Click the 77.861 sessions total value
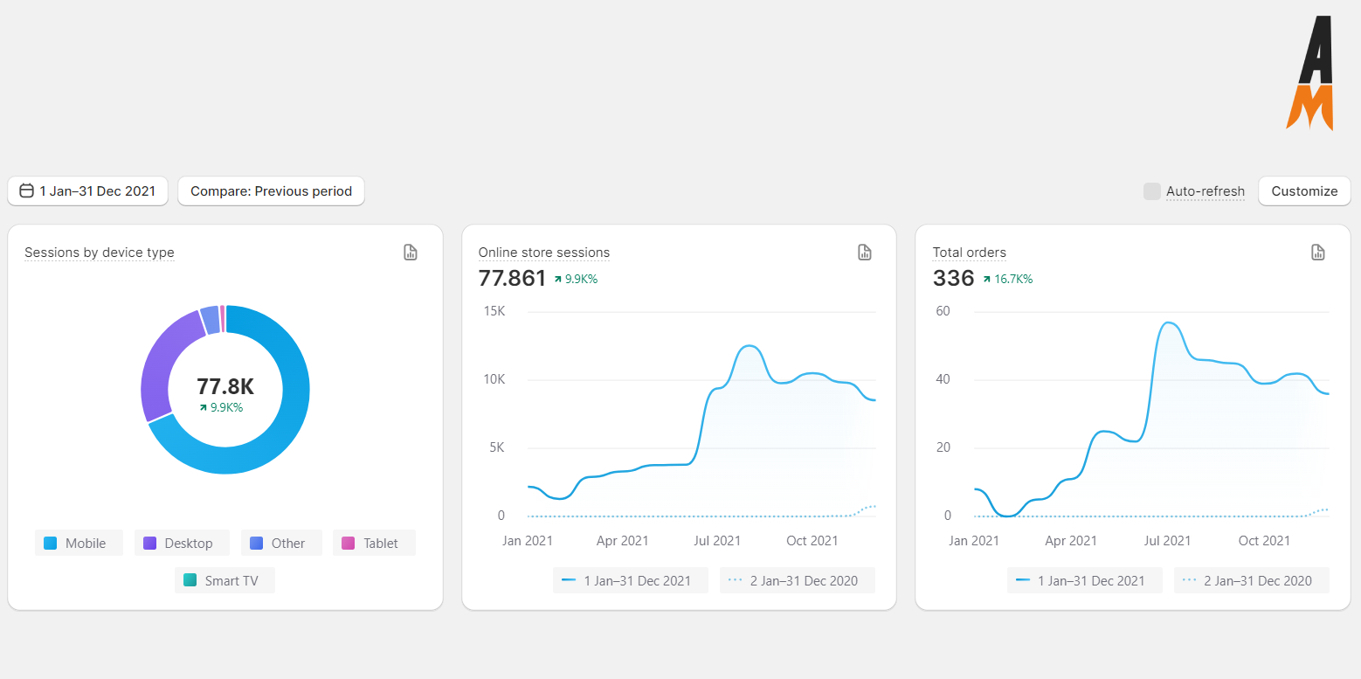This screenshot has width=1361, height=679. (513, 279)
